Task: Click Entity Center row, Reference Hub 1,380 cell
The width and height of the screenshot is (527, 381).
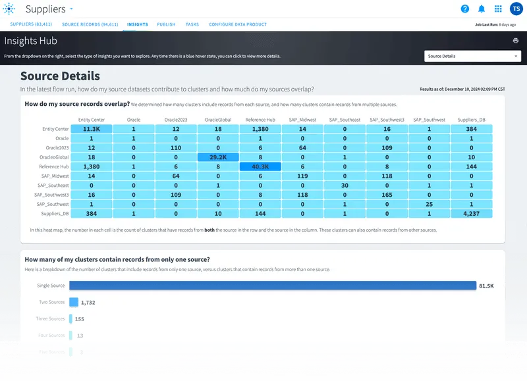Action: coord(260,129)
